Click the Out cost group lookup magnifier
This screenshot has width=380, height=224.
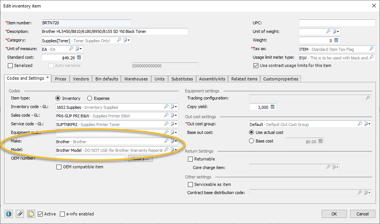point(360,124)
